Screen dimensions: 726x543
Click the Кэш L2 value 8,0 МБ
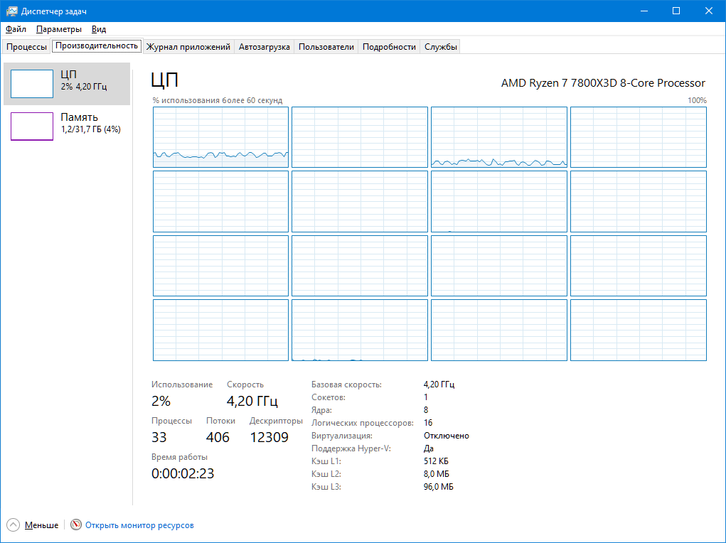pyautogui.click(x=436, y=473)
